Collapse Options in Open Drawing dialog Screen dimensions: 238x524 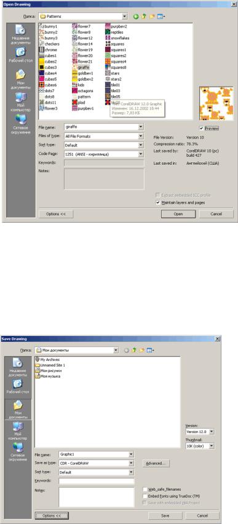pos(56,214)
